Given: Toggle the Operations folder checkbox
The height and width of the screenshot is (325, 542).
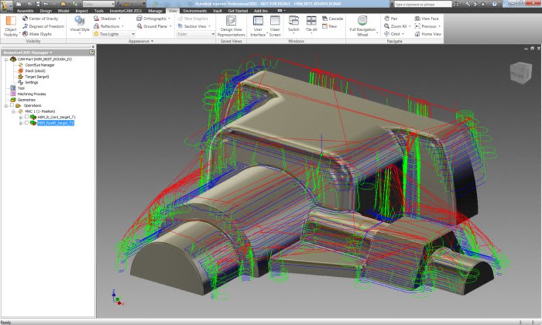Looking at the screenshot, I should pyautogui.click(x=11, y=106).
